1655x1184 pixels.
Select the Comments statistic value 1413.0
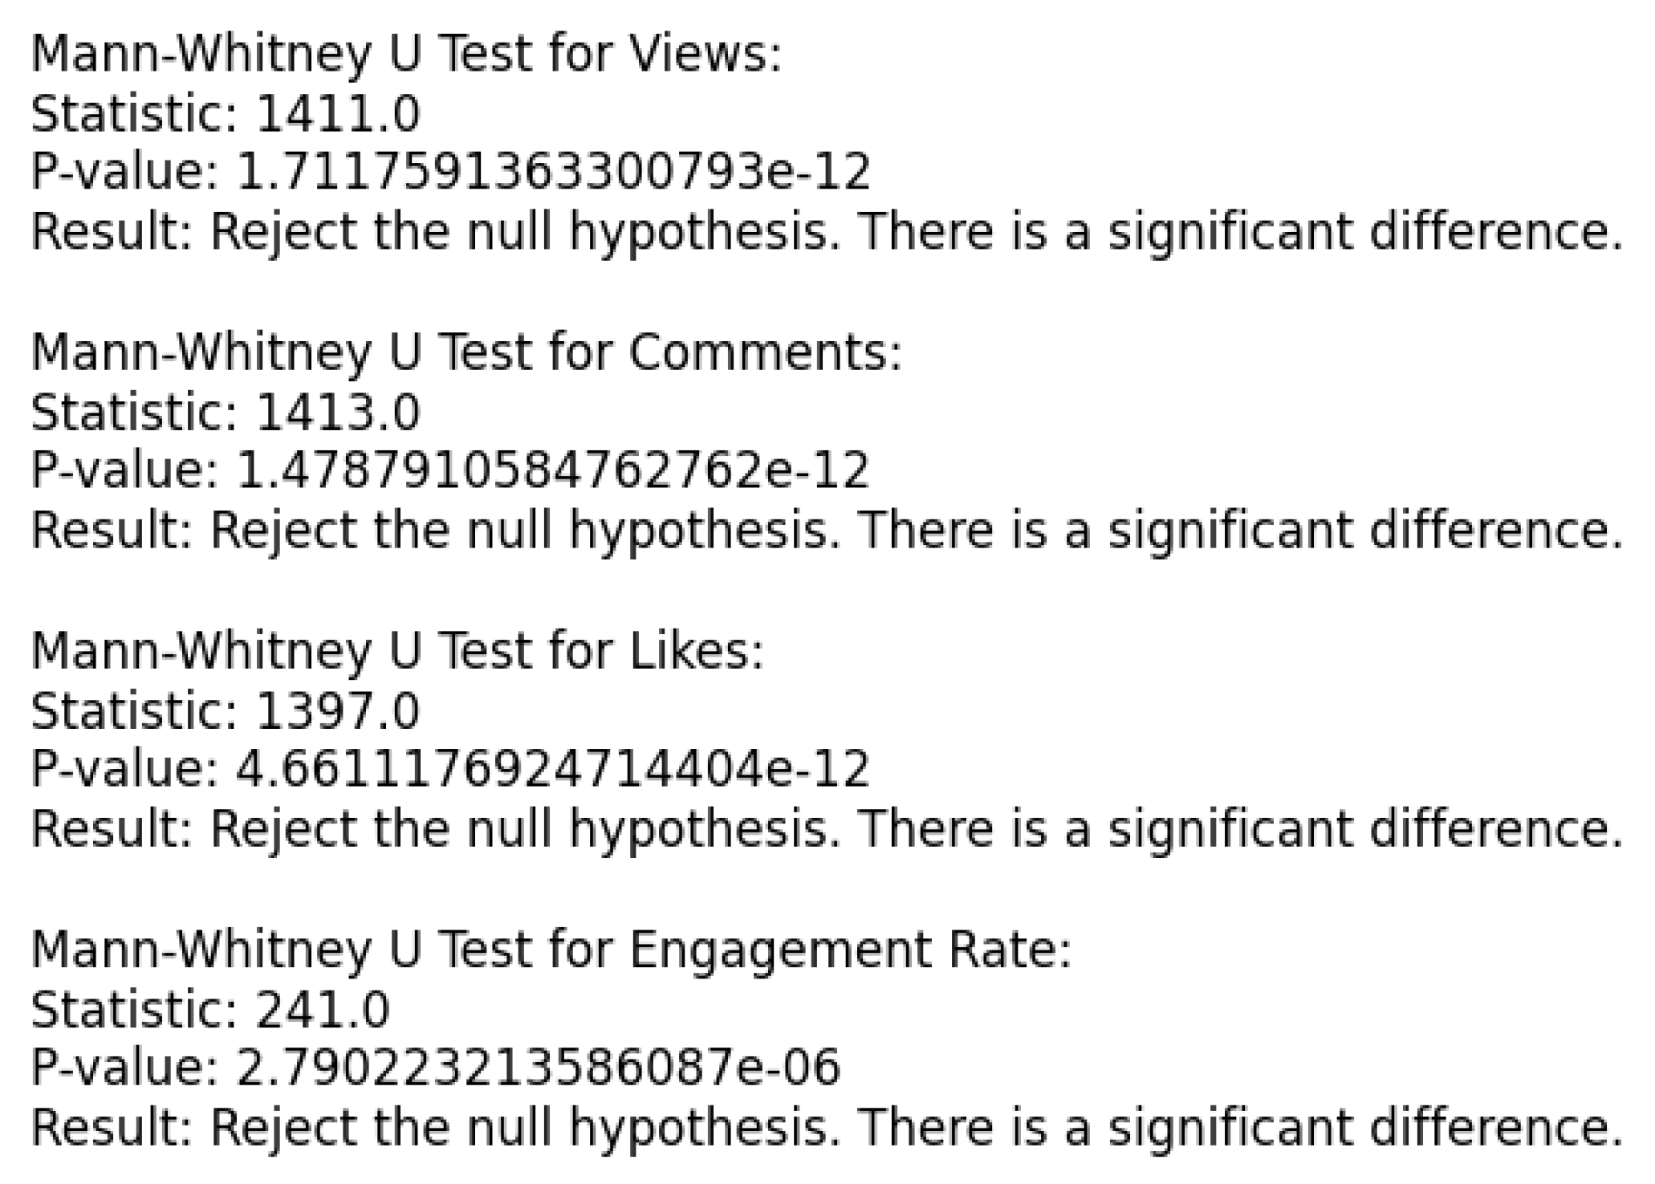pos(337,413)
